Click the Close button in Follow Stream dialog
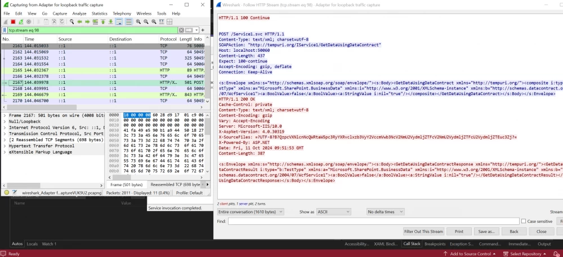The width and height of the screenshot is (563, 257). (541, 232)
